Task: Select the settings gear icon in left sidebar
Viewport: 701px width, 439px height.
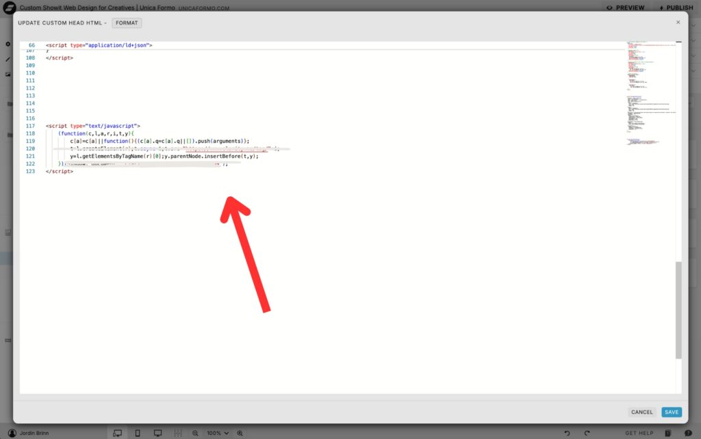Action: (8, 43)
